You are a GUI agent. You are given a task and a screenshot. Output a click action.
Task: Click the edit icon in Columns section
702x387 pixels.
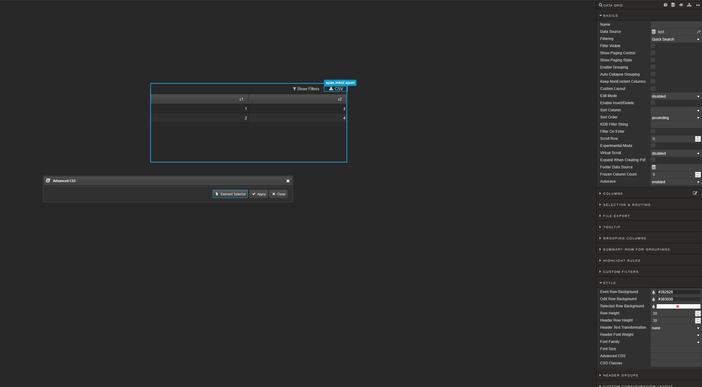pos(695,193)
